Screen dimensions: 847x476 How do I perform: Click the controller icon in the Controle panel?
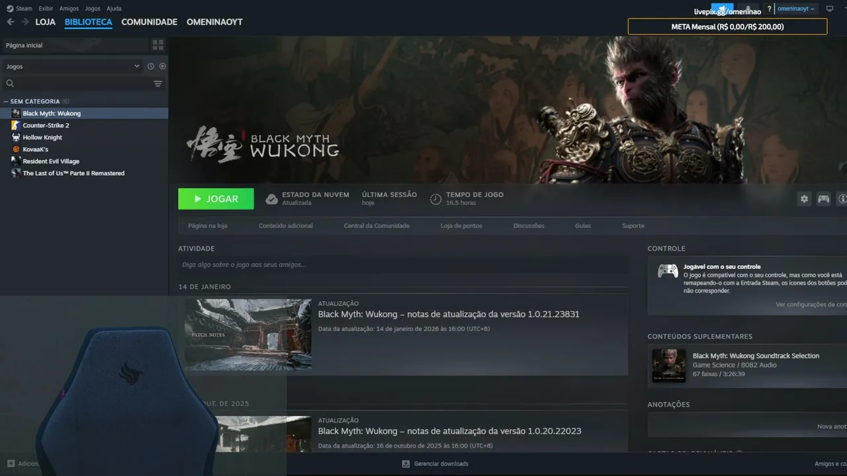pos(668,271)
